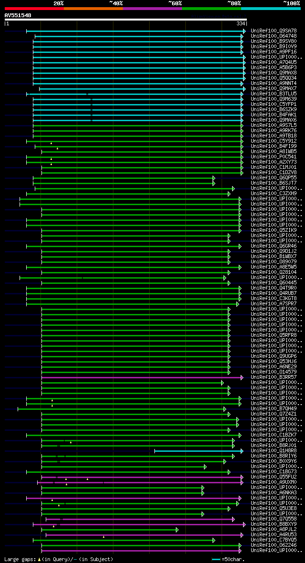Click the cyan ~100% identity legend segment
Viewport: 305px width, 563px height.
(x=271, y=8)
